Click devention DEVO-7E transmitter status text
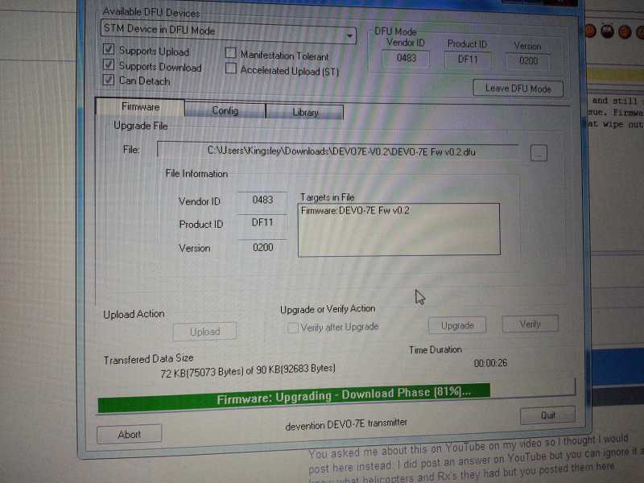The image size is (644, 483). click(346, 424)
